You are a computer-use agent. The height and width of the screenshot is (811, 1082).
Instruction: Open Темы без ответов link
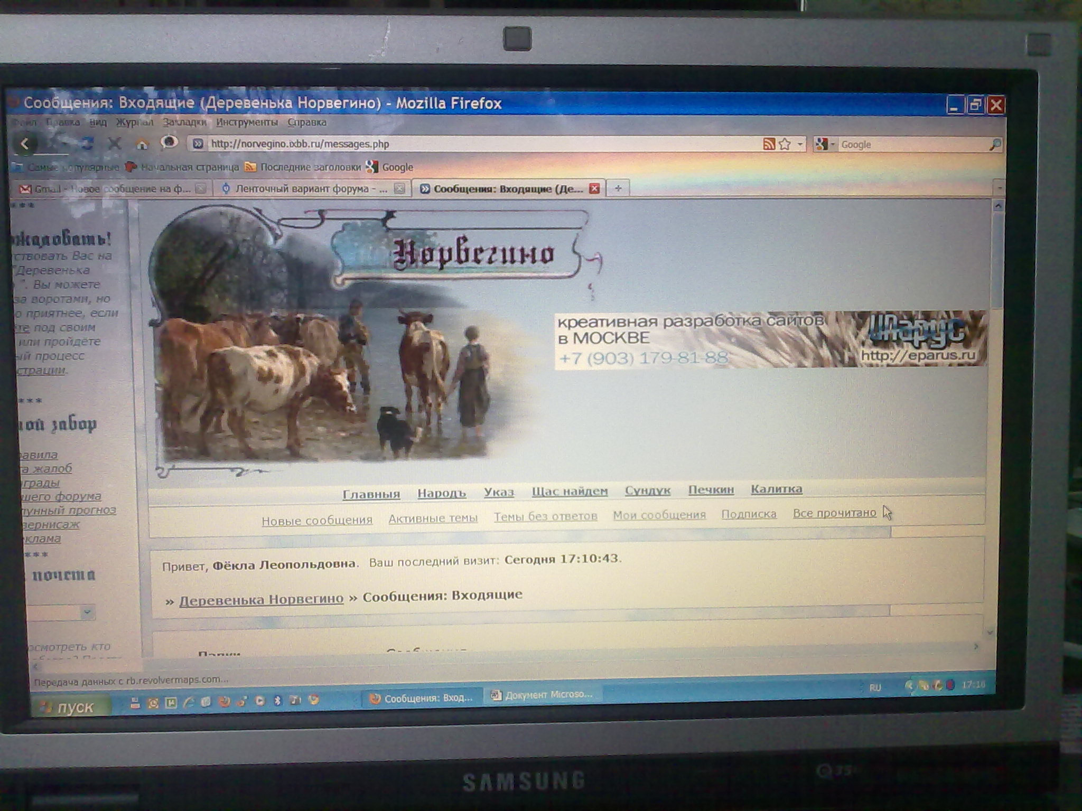(x=546, y=516)
